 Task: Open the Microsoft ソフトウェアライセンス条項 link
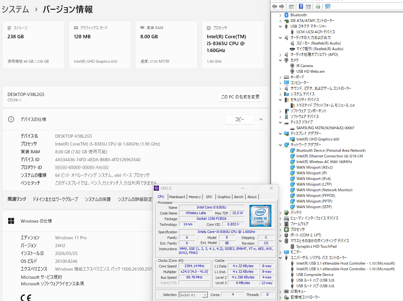(x=52, y=284)
